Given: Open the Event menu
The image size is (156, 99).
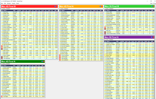Looking at the screenshot, I should click(17, 3).
